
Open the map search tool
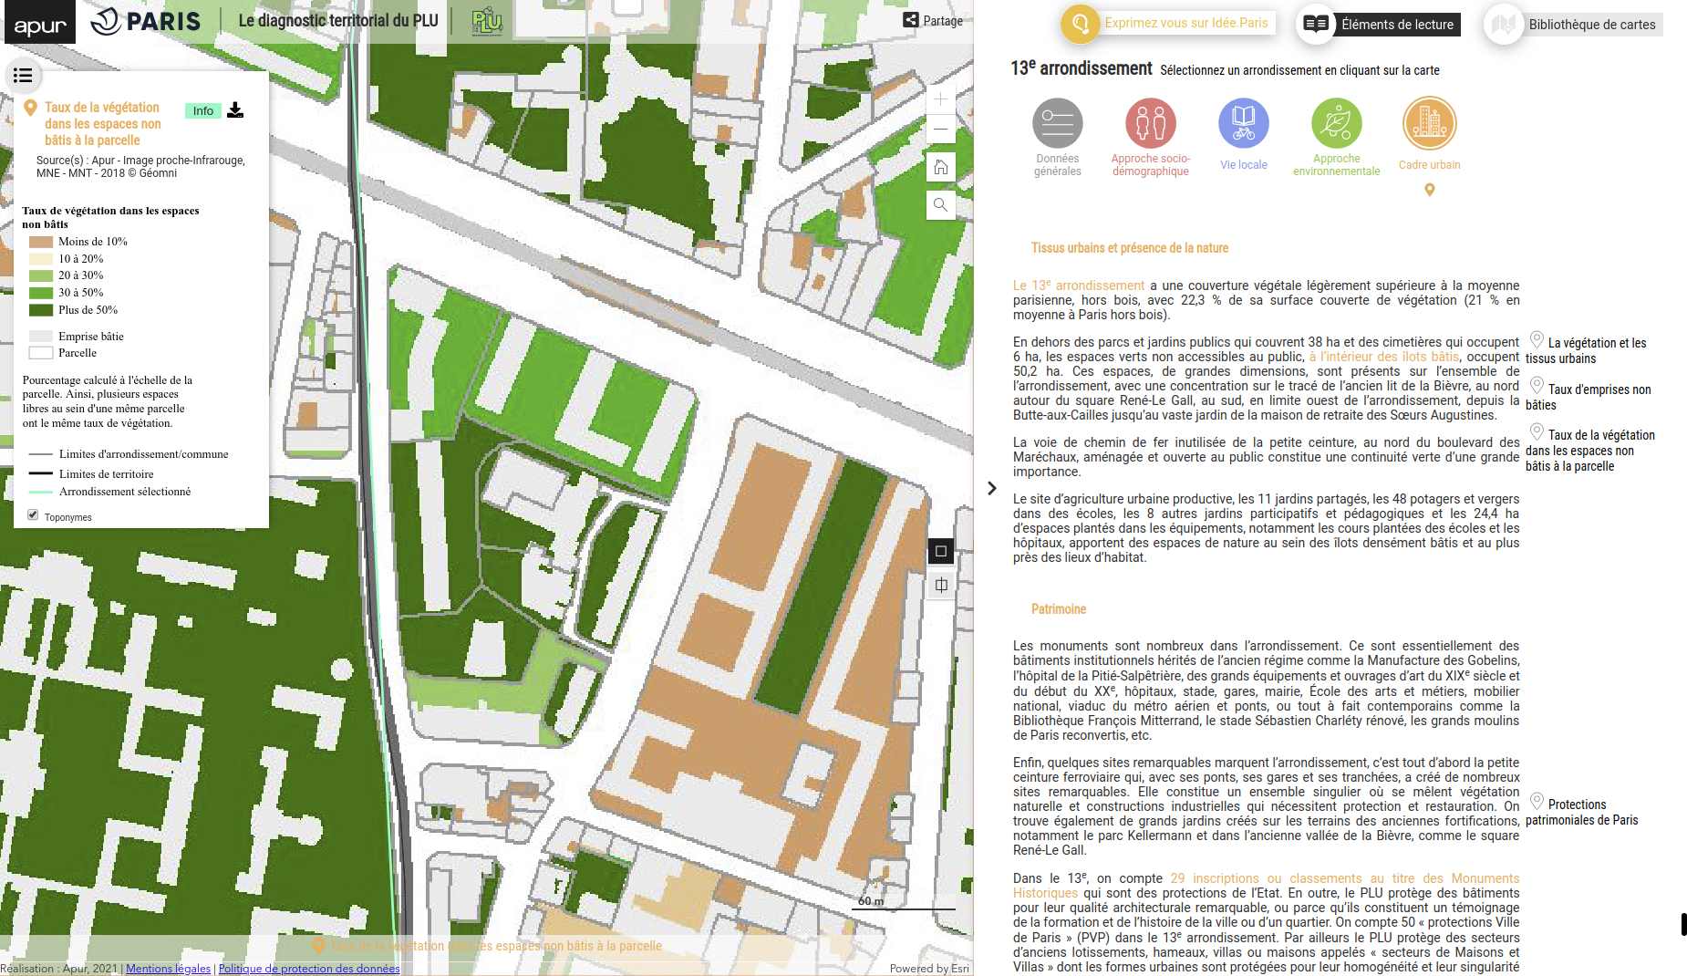(940, 205)
